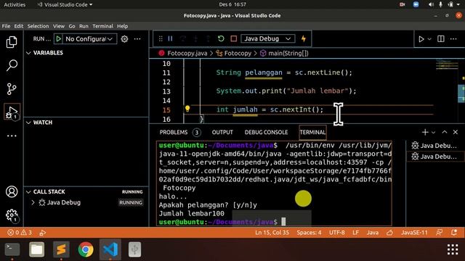Select the second Java Debug terminal entry
The image size is (465, 261).
click(x=434, y=157)
